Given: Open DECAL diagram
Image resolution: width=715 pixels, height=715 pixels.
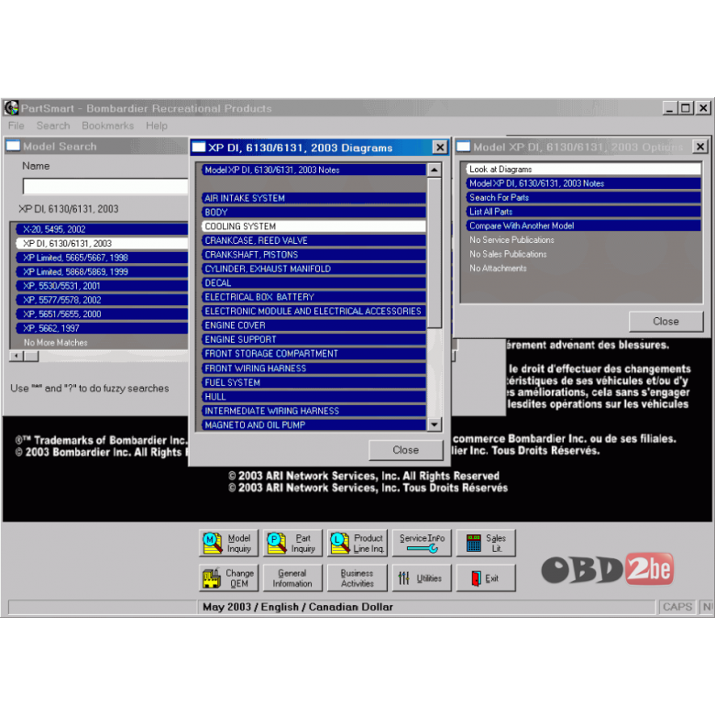Looking at the screenshot, I should (x=313, y=282).
